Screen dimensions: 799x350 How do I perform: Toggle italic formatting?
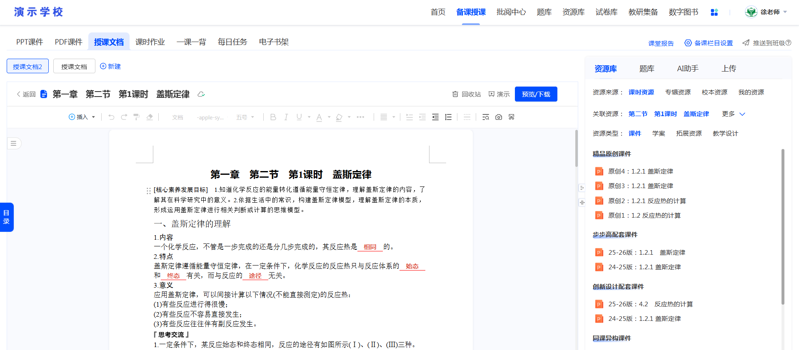coord(286,117)
